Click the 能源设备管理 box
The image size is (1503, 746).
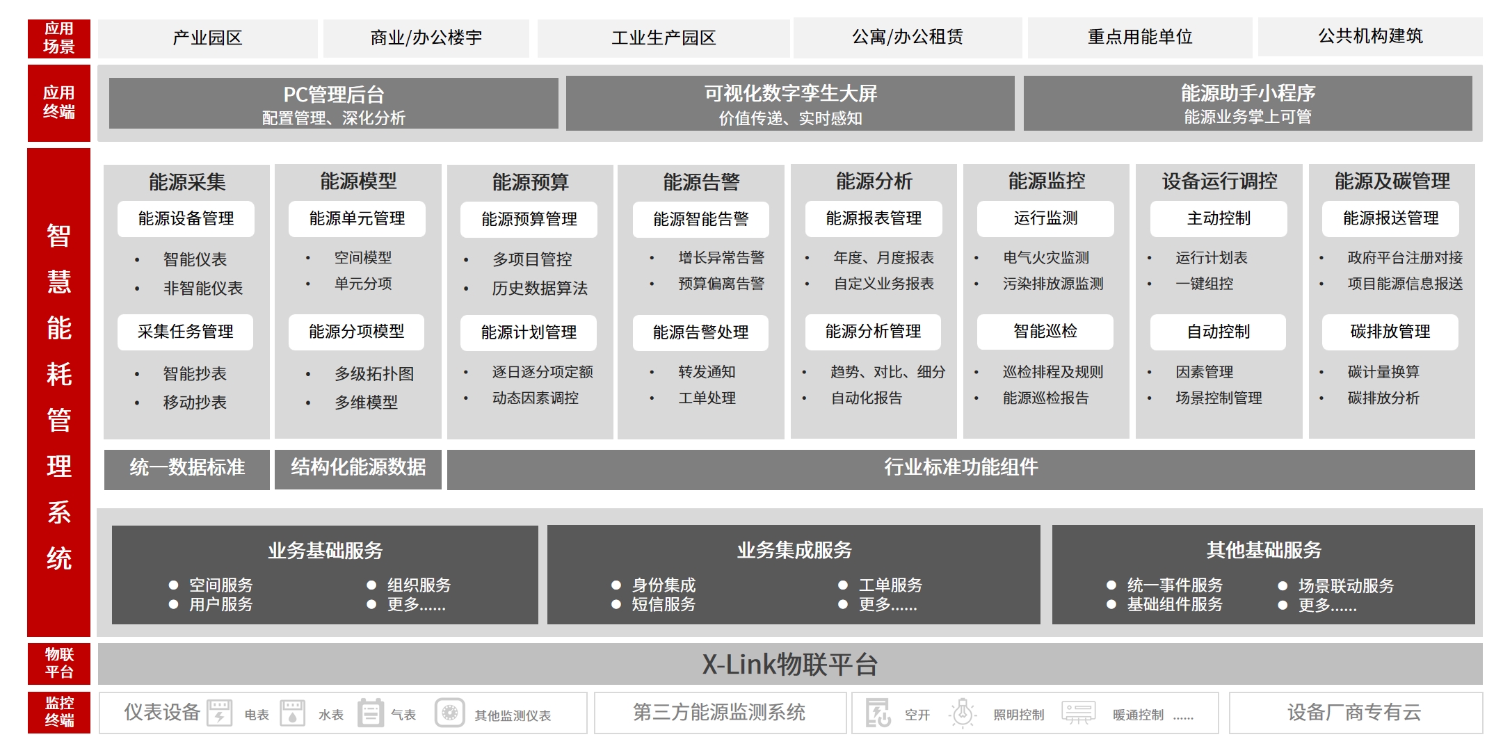point(186,219)
